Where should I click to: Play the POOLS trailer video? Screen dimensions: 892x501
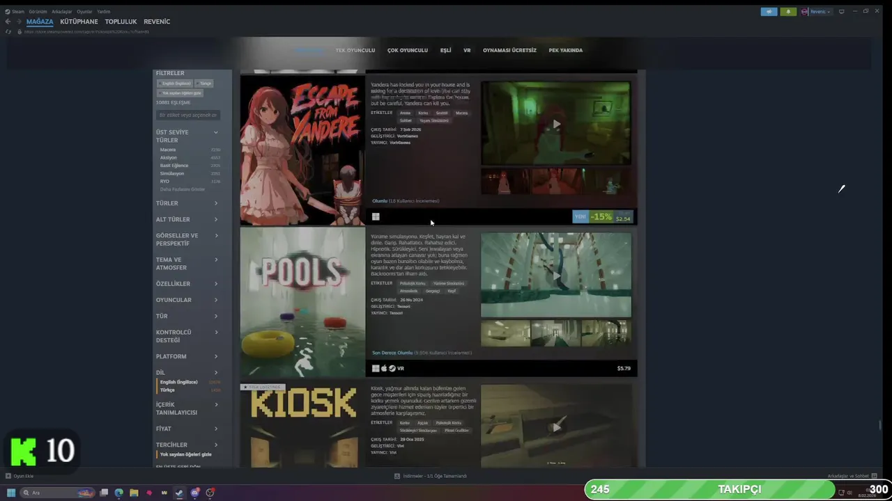click(556, 276)
